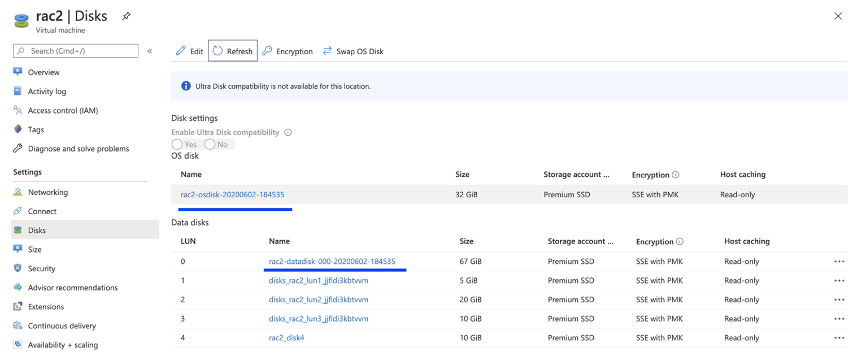853x356 pixels.
Task: Open Tags via its sidebar icon
Action: tap(18, 129)
